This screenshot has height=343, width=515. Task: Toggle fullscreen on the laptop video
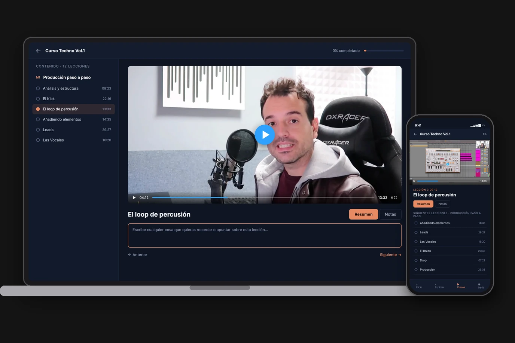[395, 197]
